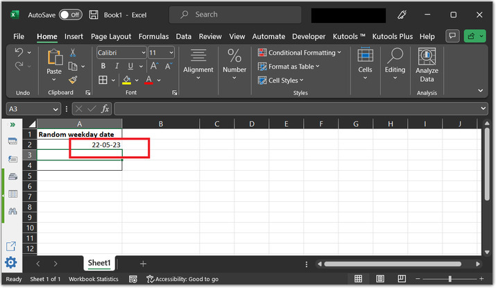Select the Data tab
496x288 pixels.
click(183, 36)
